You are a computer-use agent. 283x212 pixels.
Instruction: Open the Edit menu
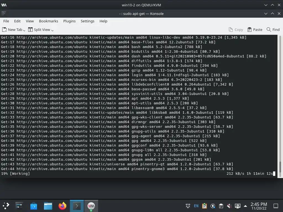click(17, 21)
